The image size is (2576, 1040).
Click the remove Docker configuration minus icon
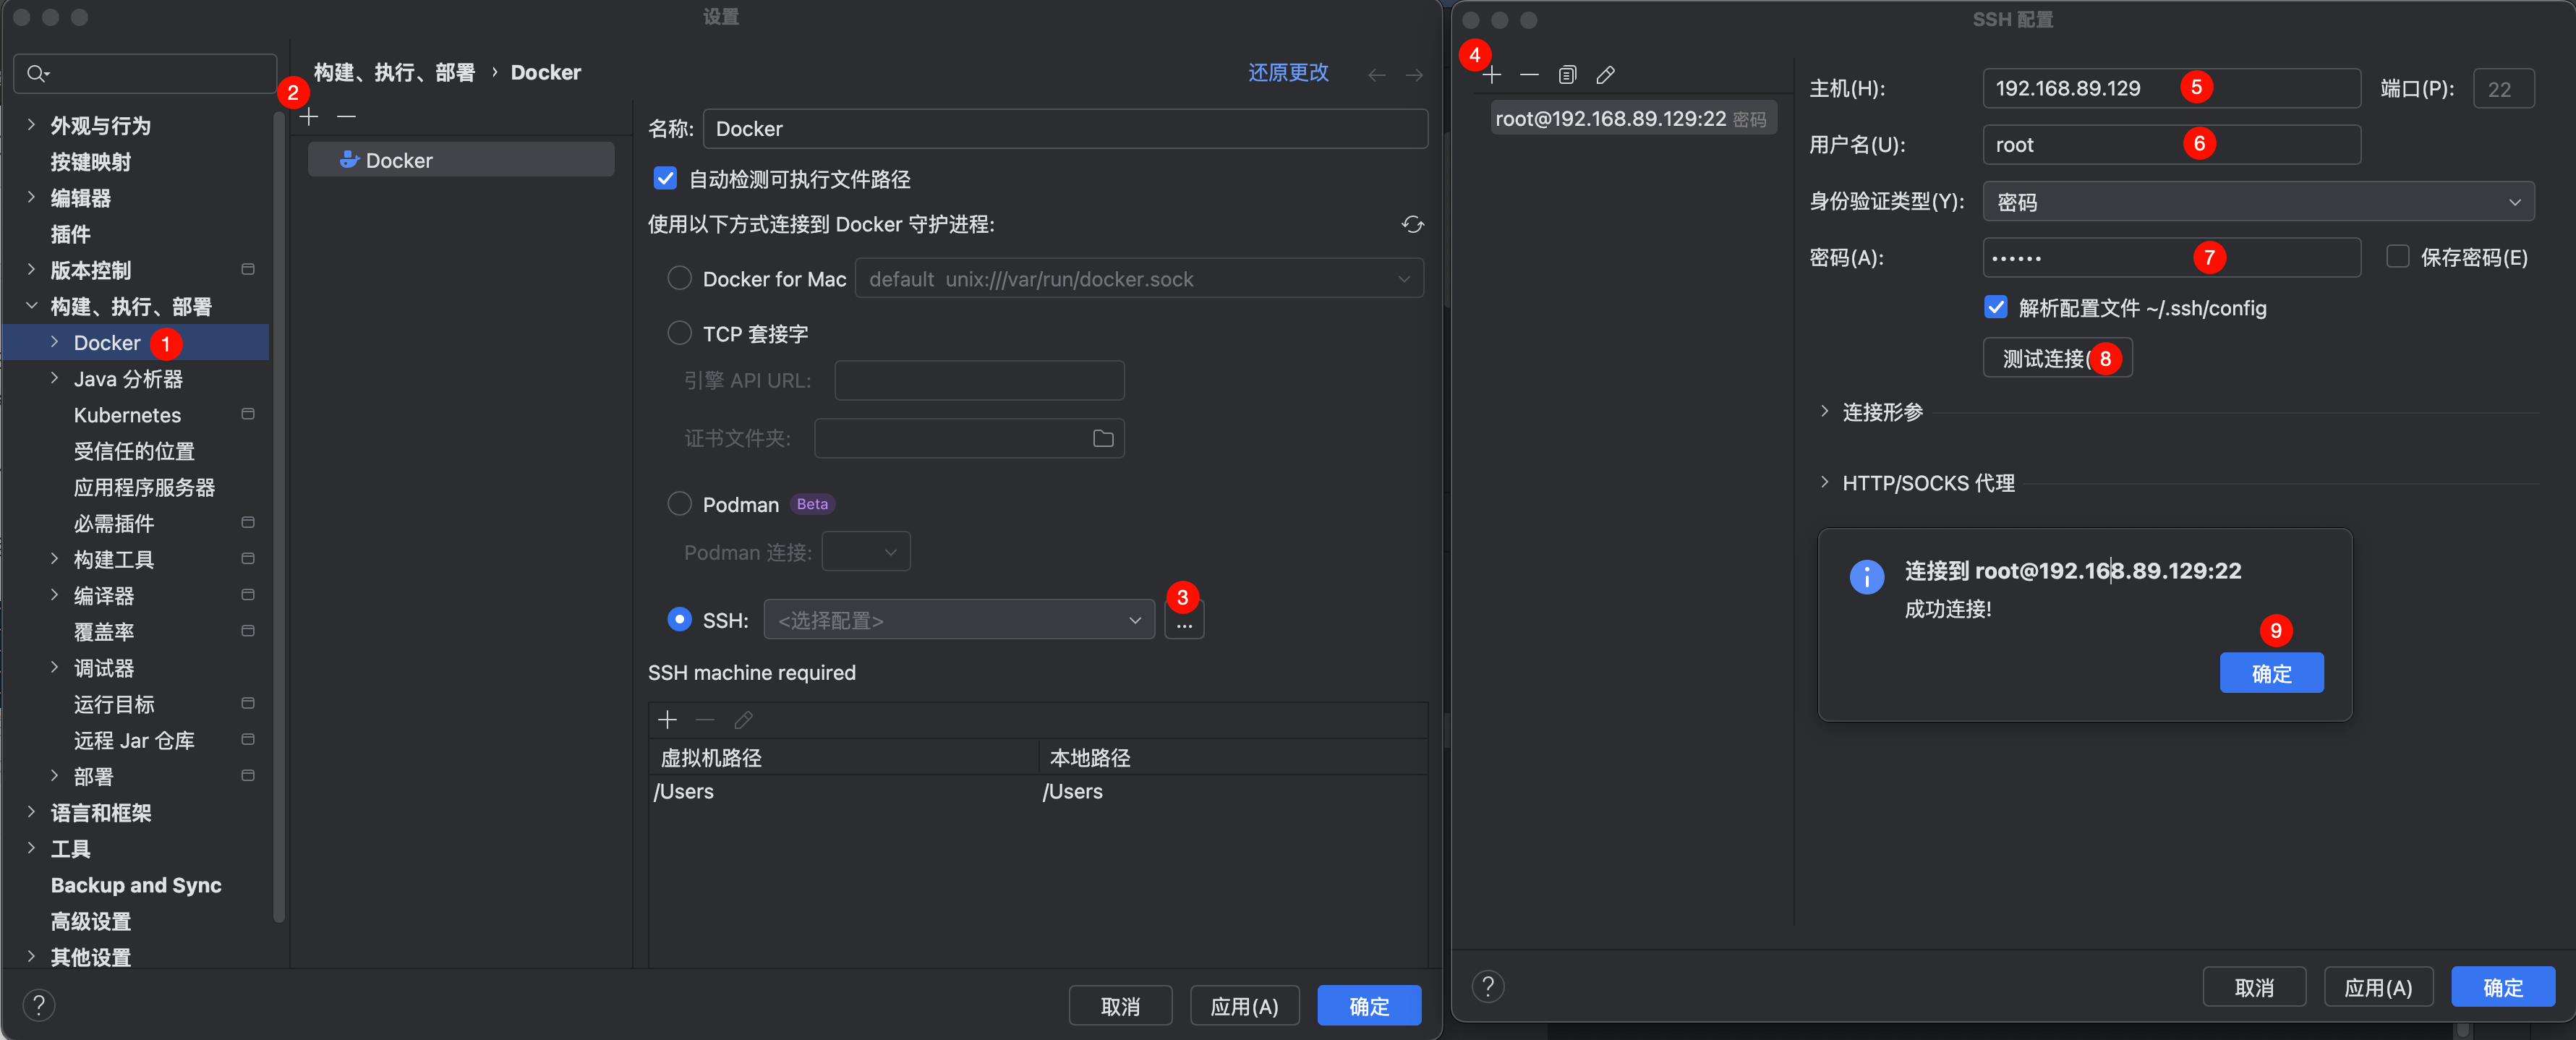click(346, 117)
